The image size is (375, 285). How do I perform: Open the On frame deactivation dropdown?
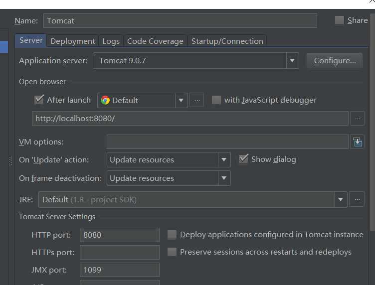point(224,178)
